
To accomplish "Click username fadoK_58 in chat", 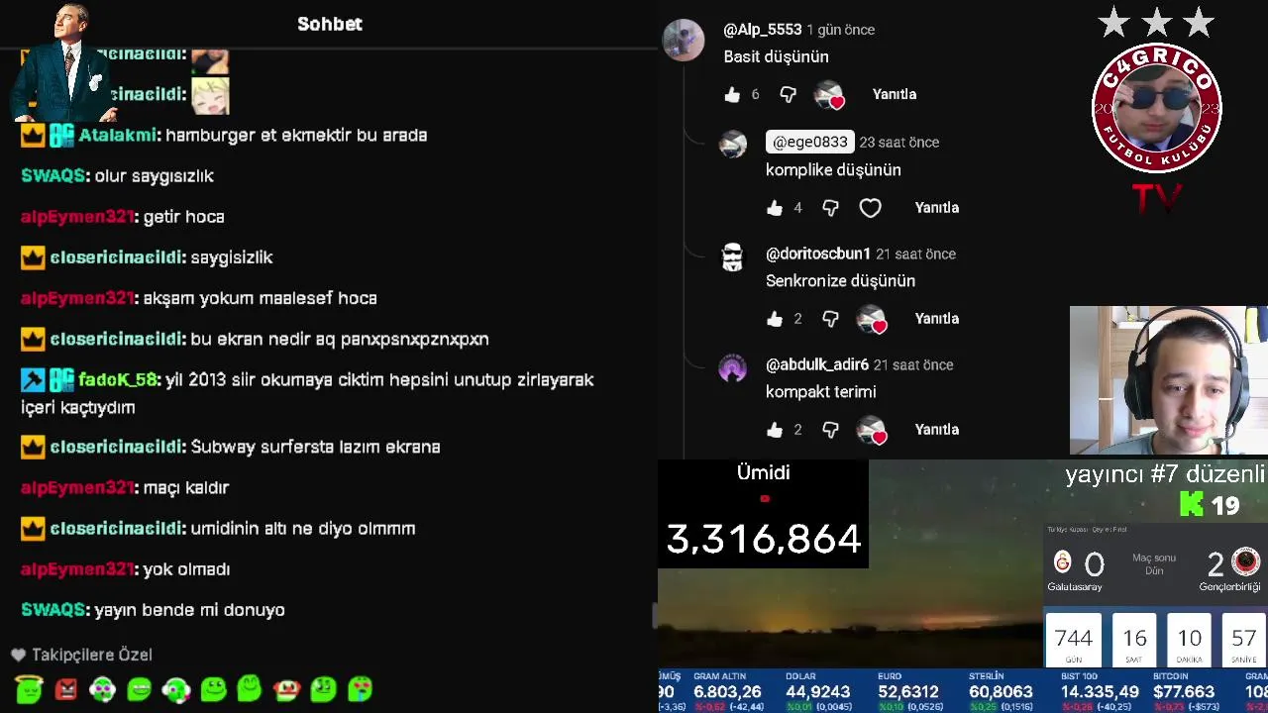I will coord(117,379).
